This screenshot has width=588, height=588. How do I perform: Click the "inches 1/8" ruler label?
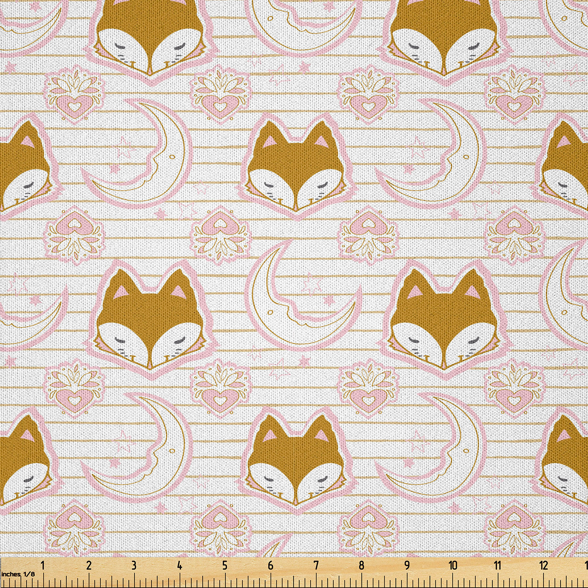(x=18, y=574)
